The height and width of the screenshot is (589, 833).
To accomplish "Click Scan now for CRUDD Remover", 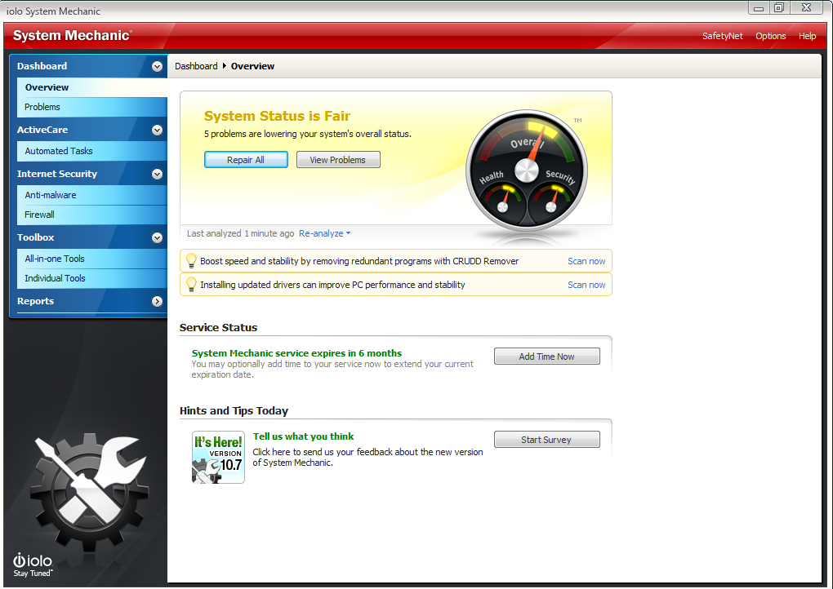I will (x=586, y=260).
